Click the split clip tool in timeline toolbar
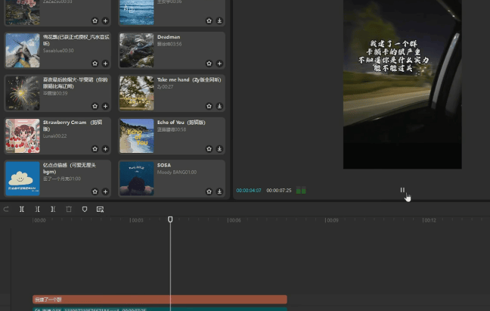Screen dimensions: 490x311 [22, 209]
